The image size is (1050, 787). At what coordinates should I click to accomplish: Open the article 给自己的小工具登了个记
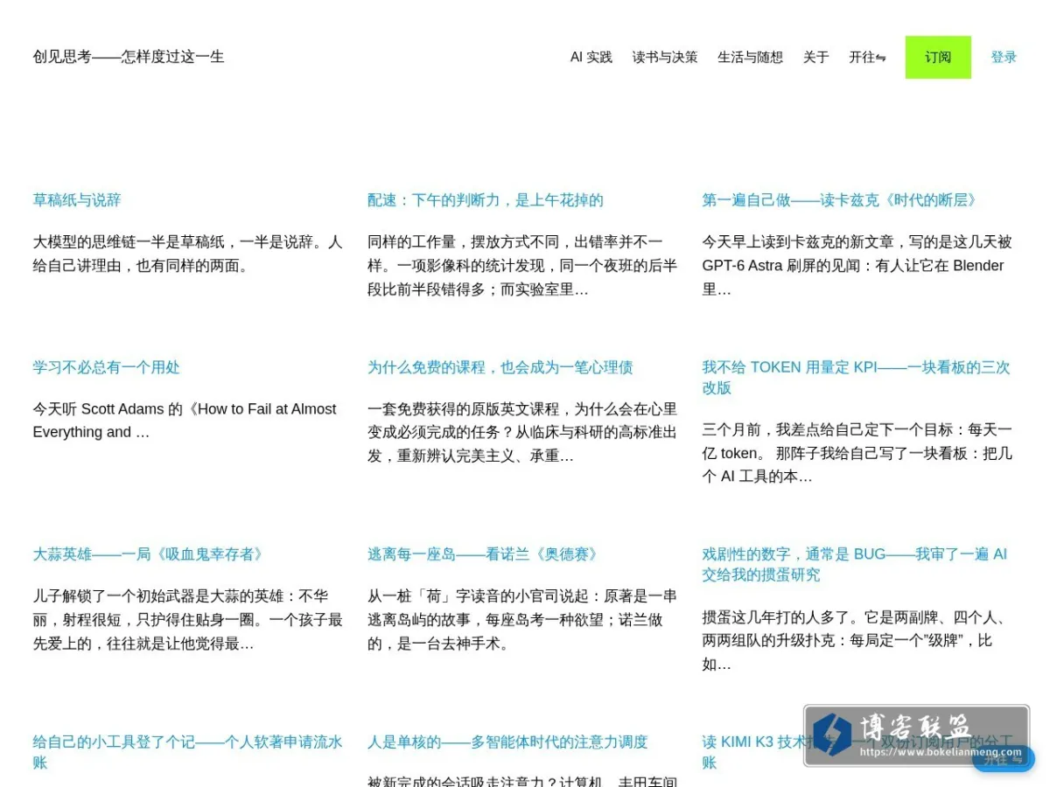click(x=187, y=752)
